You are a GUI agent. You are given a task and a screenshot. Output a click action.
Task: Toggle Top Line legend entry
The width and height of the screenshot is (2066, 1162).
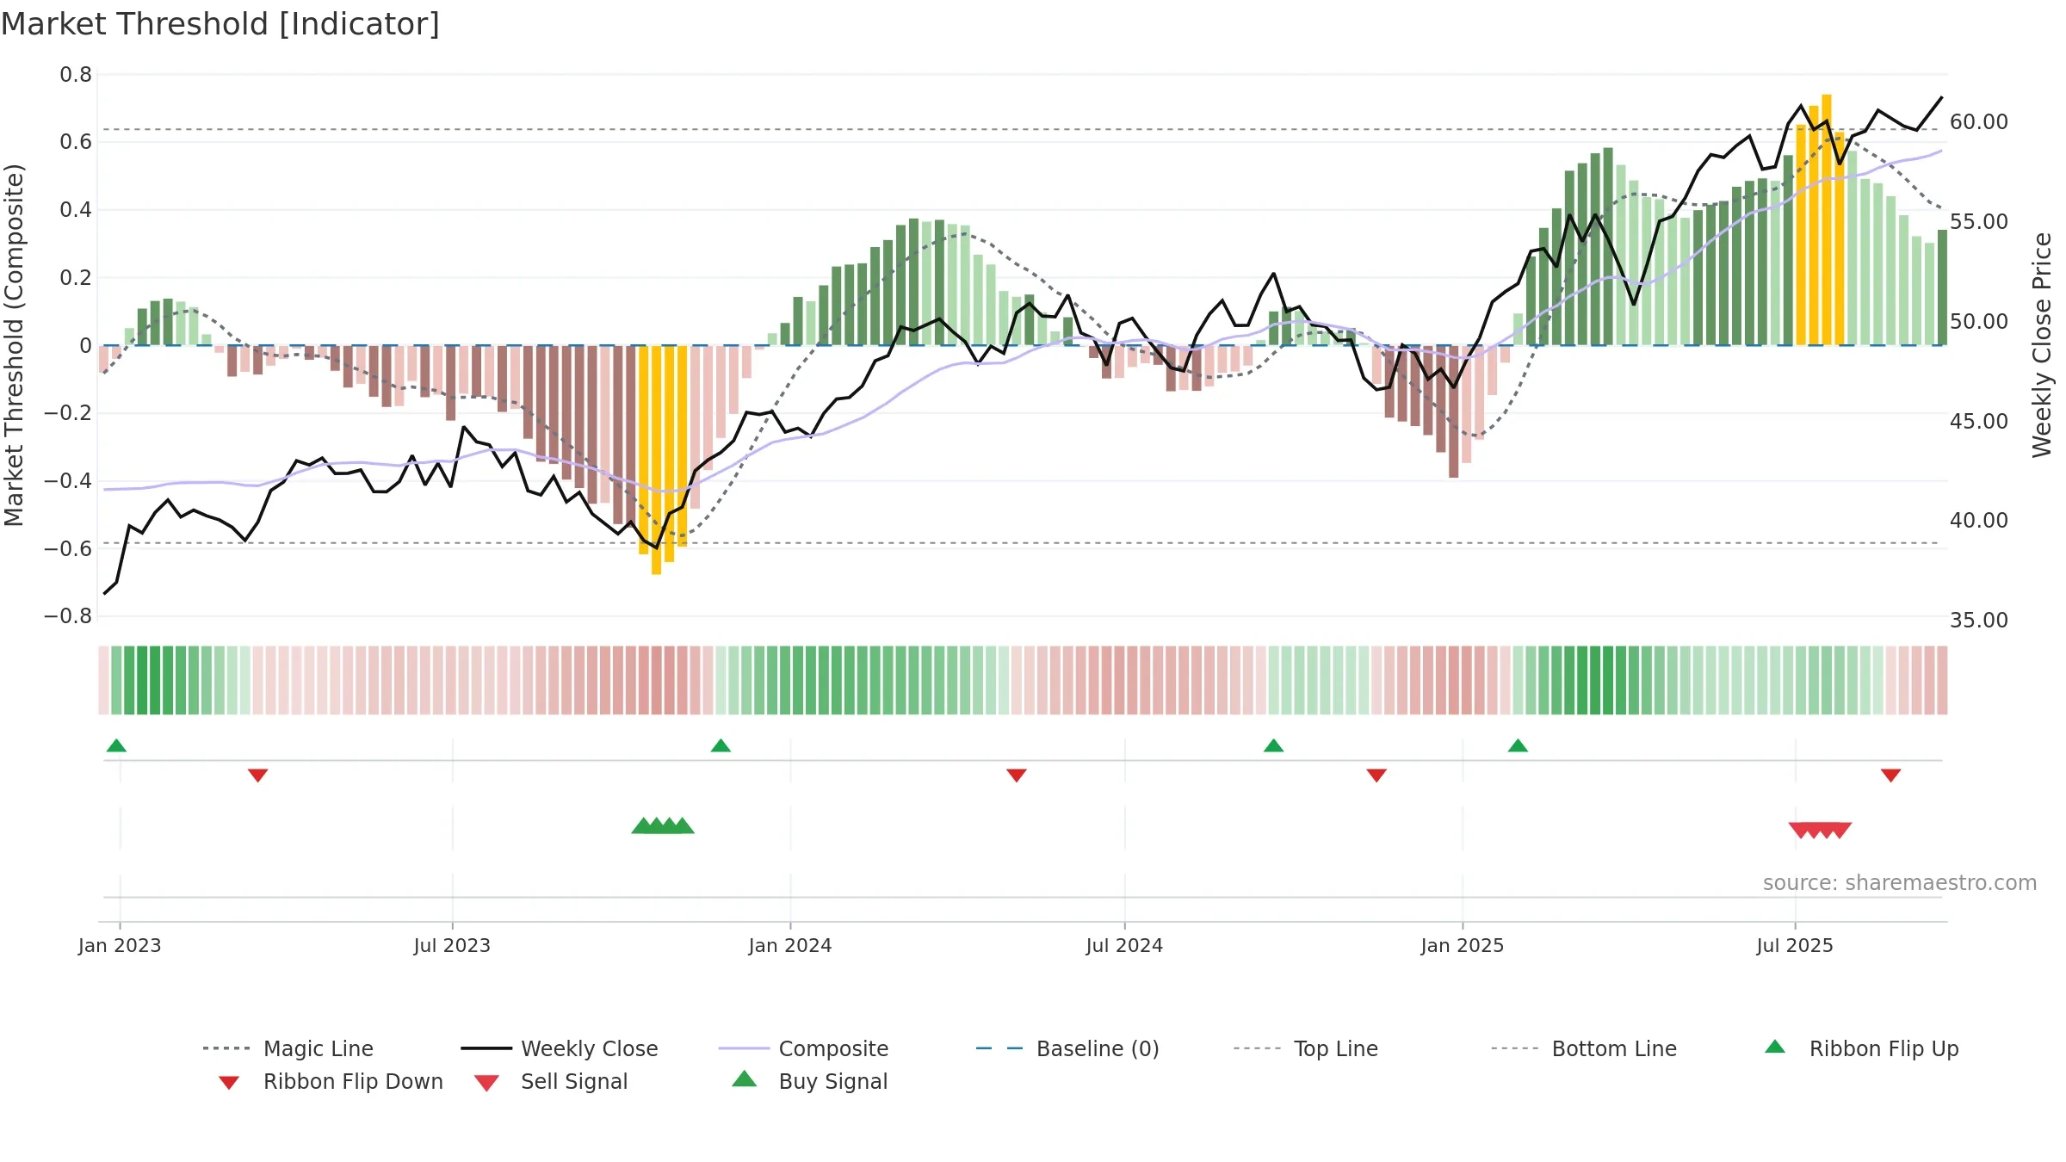point(1305,1048)
